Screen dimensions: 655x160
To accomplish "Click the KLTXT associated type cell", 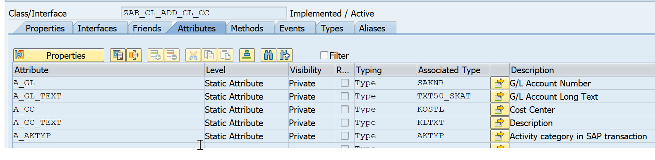I will pos(453,123).
